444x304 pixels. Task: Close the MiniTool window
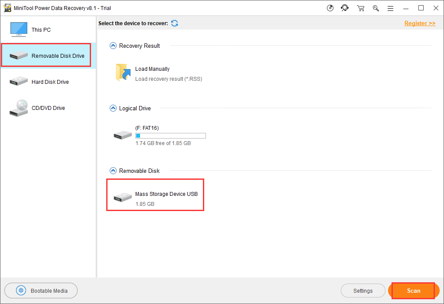click(x=436, y=8)
